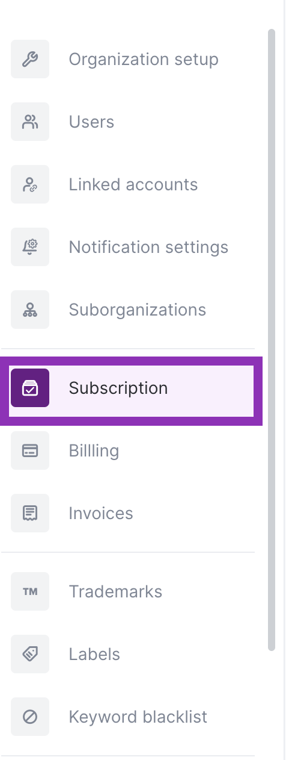Click the Users people icon
Image resolution: width=286 pixels, height=760 pixels.
point(30,122)
